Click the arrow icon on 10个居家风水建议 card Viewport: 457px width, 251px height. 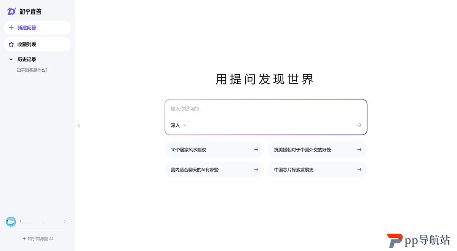pos(256,150)
